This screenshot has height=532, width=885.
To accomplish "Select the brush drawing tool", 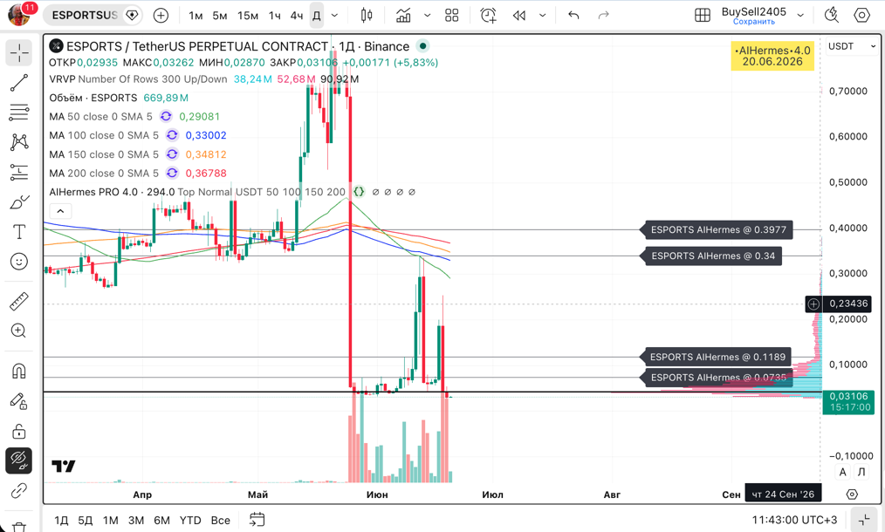I will coord(18,202).
